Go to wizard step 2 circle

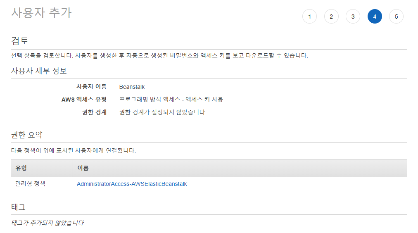(x=331, y=17)
